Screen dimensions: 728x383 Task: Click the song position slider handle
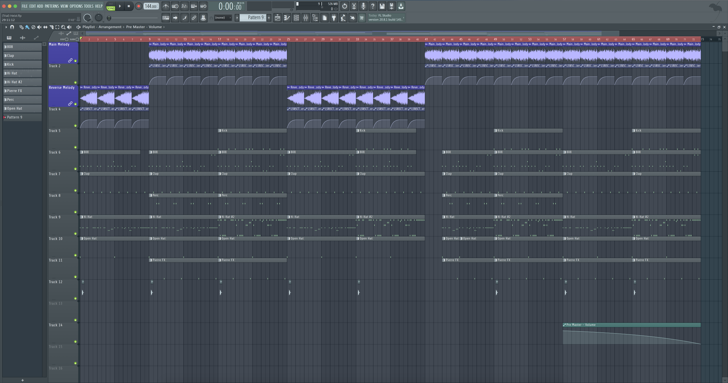109,18
